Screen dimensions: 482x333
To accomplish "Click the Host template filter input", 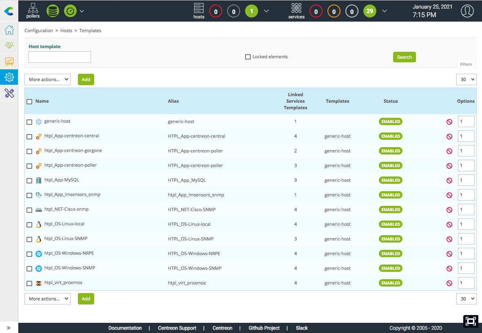I will tap(60, 57).
